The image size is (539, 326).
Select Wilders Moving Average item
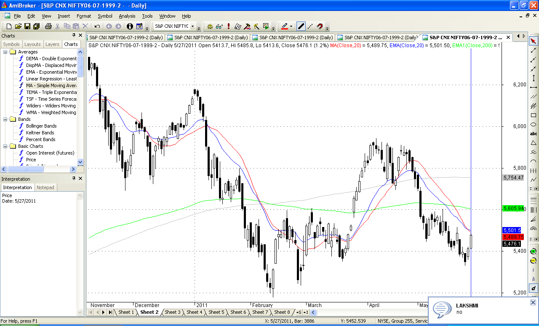point(51,106)
